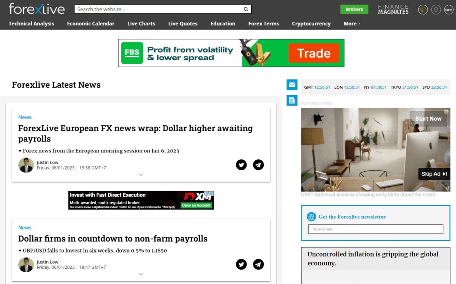Click the Your email input field
Screen dimensions: 456x284
coord(375,229)
